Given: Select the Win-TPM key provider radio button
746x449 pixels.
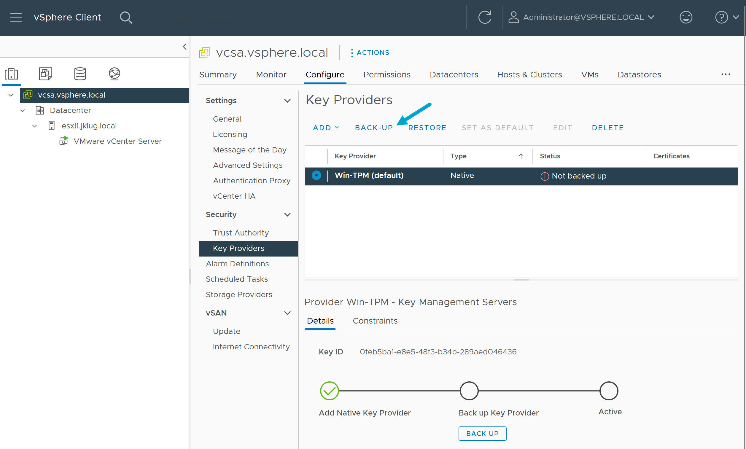Looking at the screenshot, I should (x=316, y=176).
